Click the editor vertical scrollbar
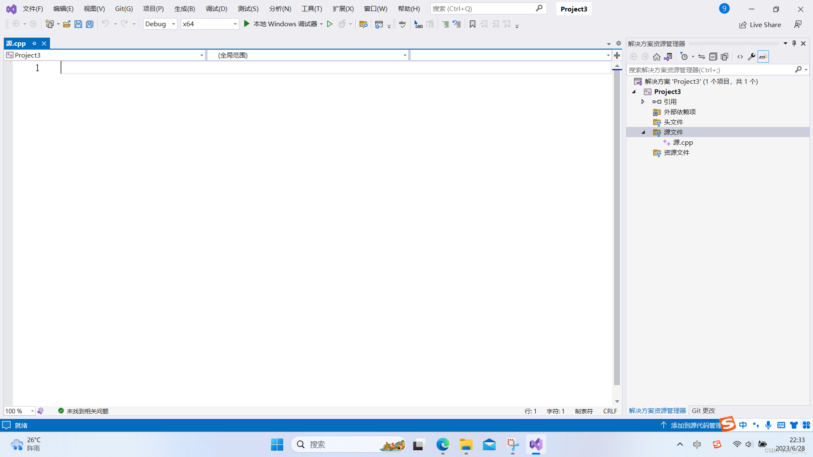Screen dimensions: 813x457 pyautogui.click(x=617, y=228)
